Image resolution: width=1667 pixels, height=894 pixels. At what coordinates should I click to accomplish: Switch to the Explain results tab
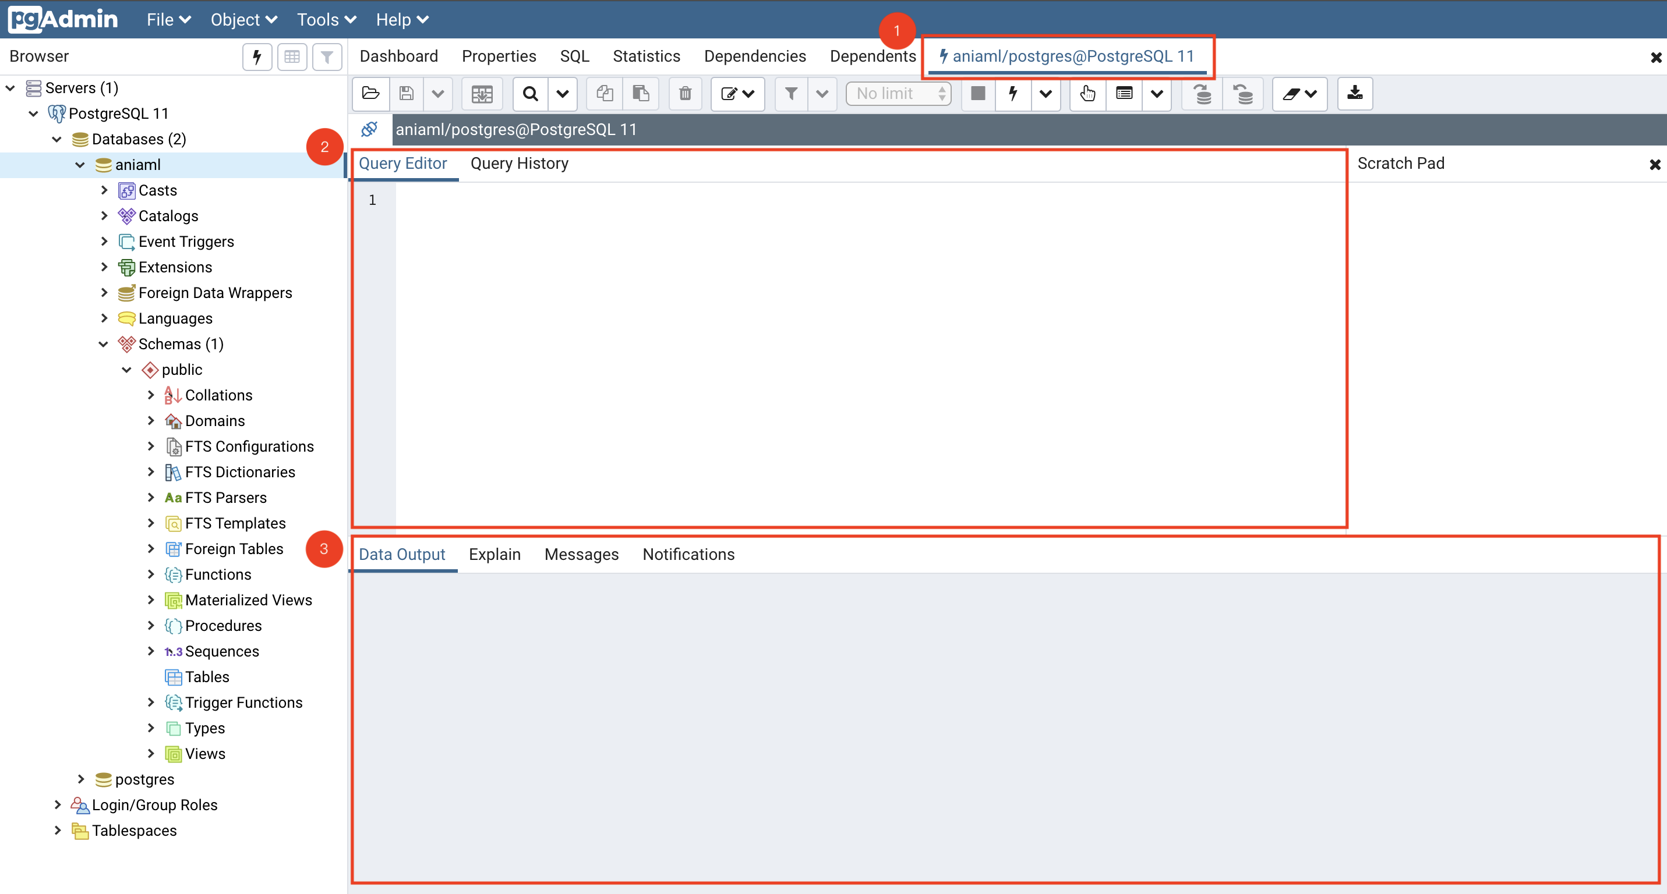coord(495,555)
